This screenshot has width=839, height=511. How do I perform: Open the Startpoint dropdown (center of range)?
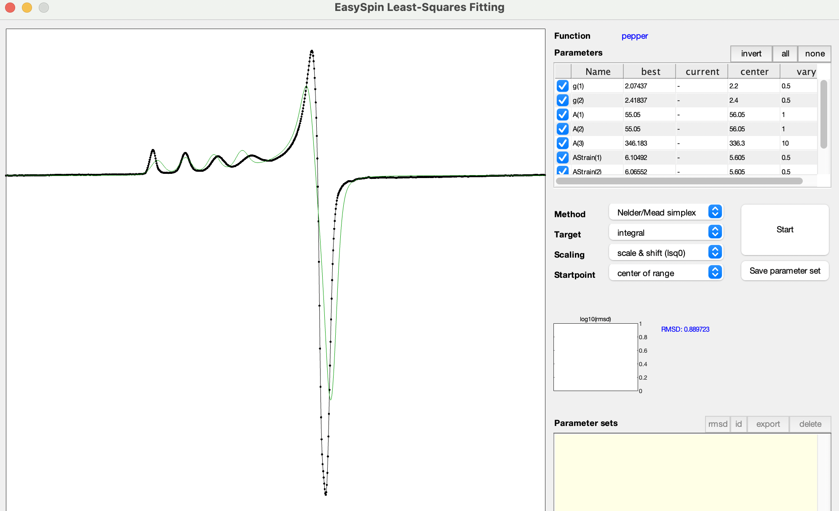pos(666,273)
